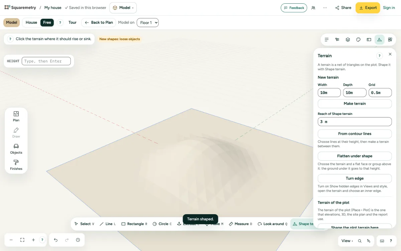Screen dimensions: 401x251
Task: Open the outline list panel icon
Action: coord(326,39)
